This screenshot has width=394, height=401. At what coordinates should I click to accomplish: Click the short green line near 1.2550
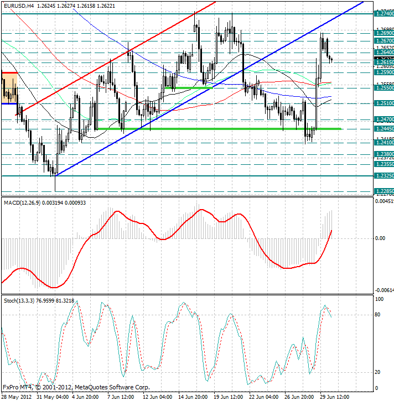point(188,88)
